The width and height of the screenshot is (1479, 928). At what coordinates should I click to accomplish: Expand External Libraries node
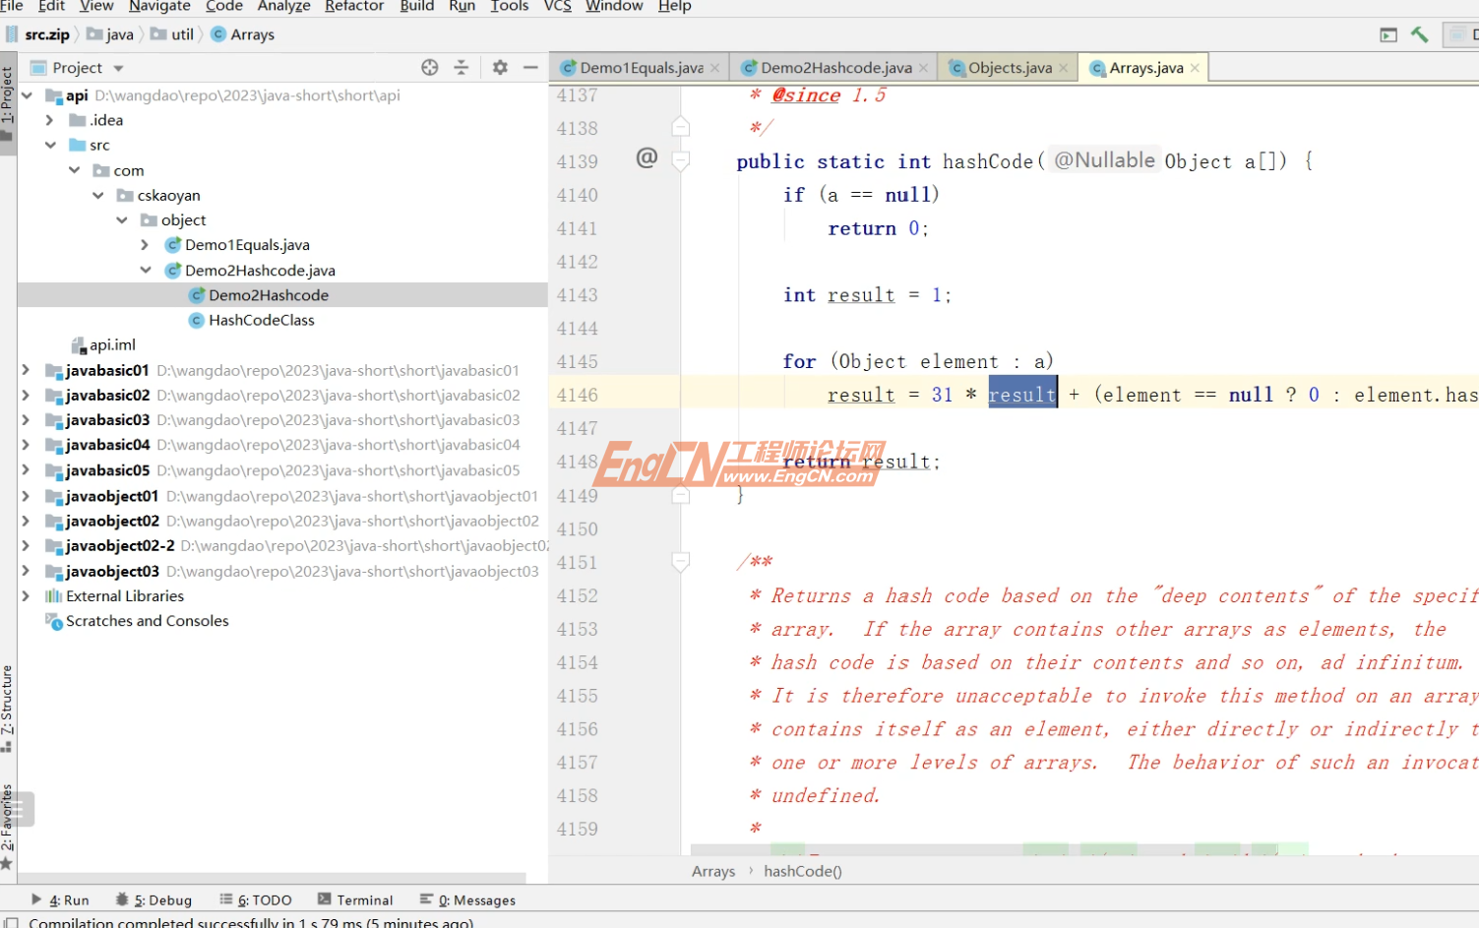(26, 595)
